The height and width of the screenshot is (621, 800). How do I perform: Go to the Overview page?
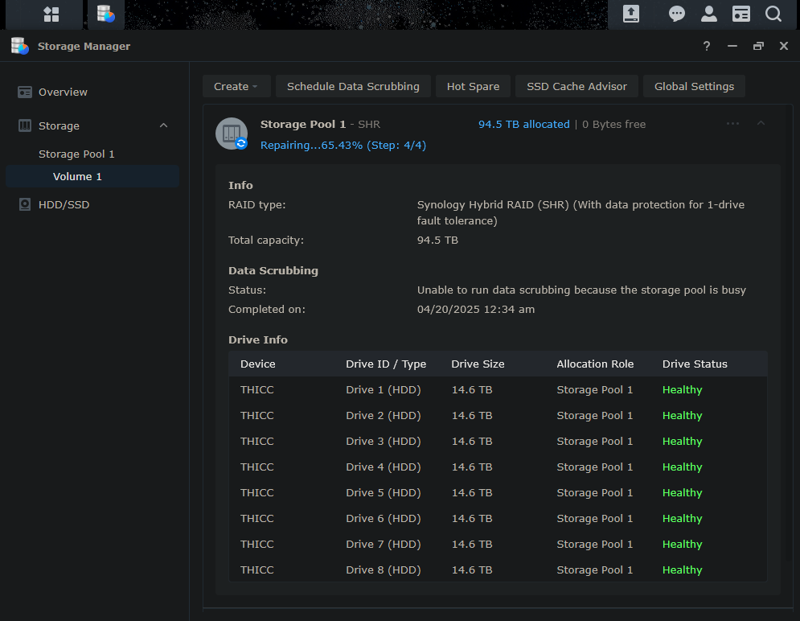[x=63, y=92]
